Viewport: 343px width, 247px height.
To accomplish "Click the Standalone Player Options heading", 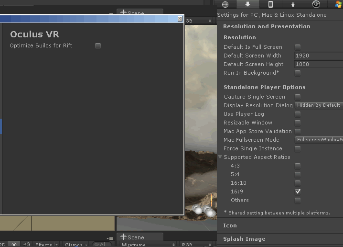I will [264, 87].
